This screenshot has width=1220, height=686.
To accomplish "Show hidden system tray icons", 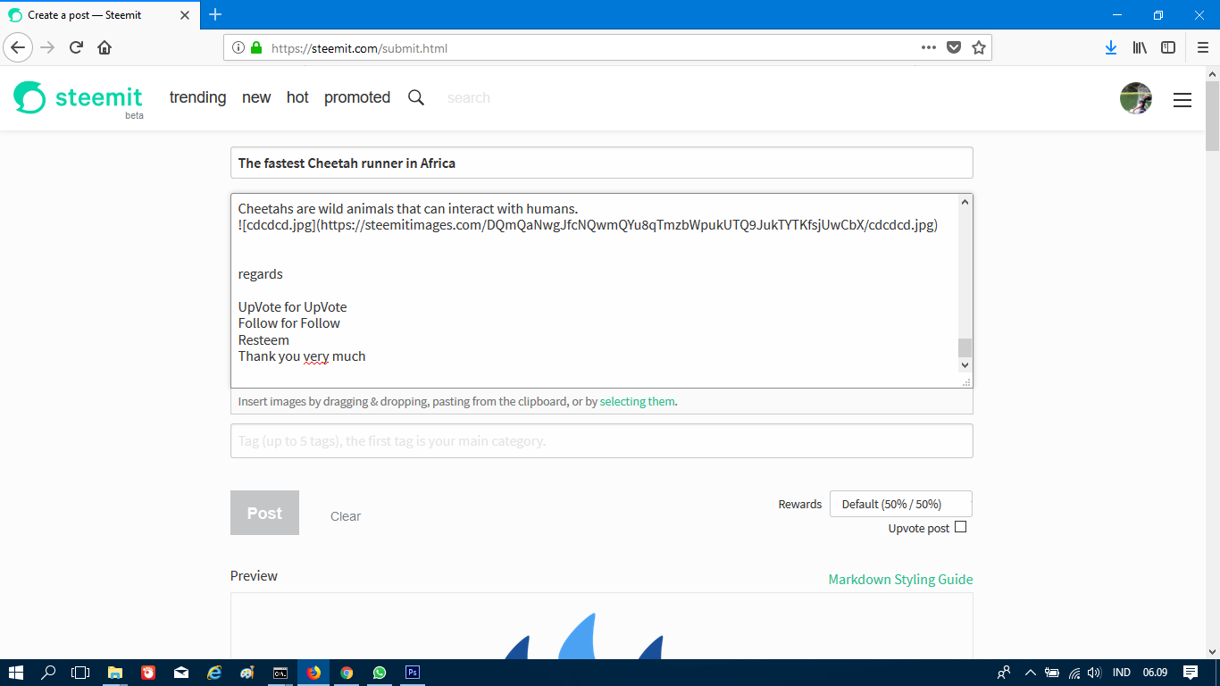I will pyautogui.click(x=1030, y=673).
